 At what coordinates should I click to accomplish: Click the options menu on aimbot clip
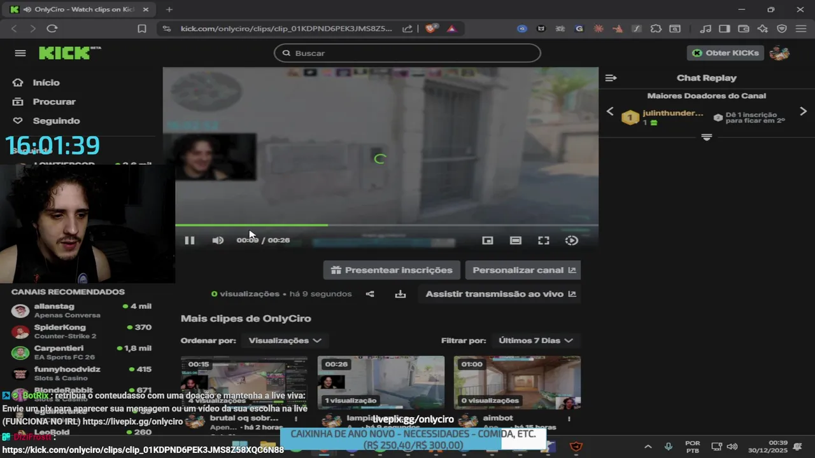[x=569, y=419]
